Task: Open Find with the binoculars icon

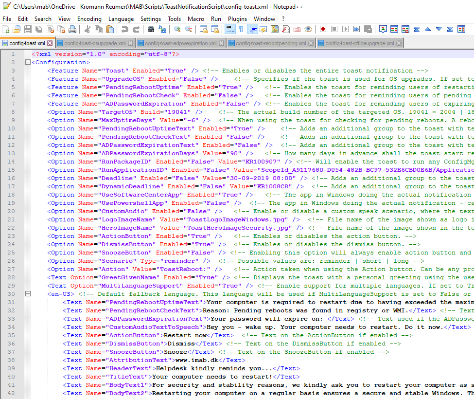Action: 151,29
